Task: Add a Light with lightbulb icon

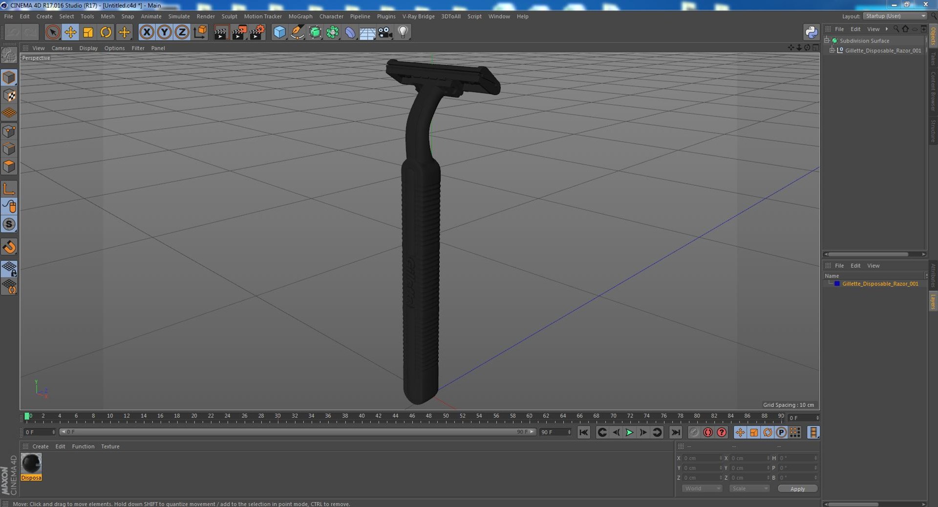Action: coord(403,32)
